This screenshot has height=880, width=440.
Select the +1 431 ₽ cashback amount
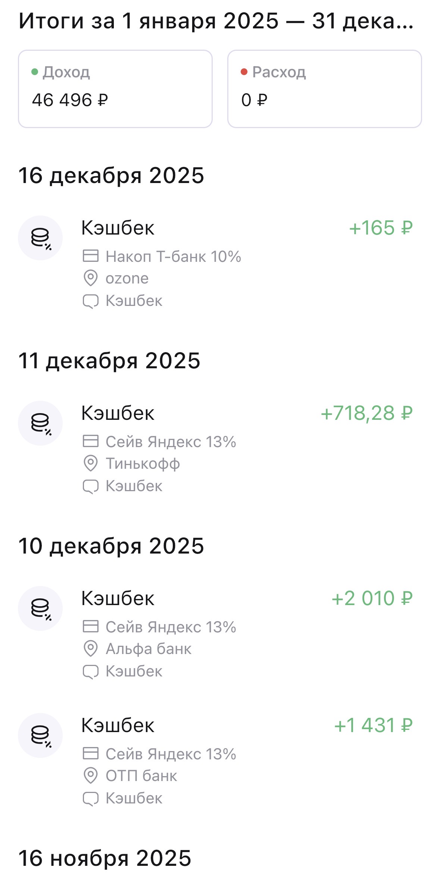[x=373, y=725]
